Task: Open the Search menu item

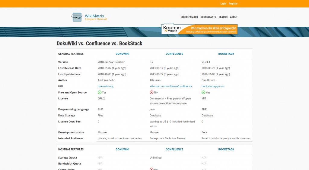Action: click(223, 17)
